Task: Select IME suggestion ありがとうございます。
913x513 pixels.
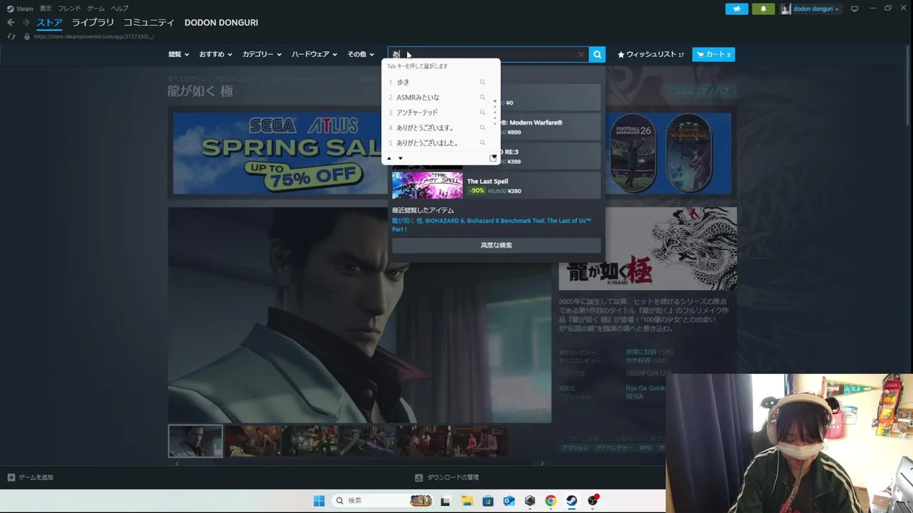Action: click(425, 128)
